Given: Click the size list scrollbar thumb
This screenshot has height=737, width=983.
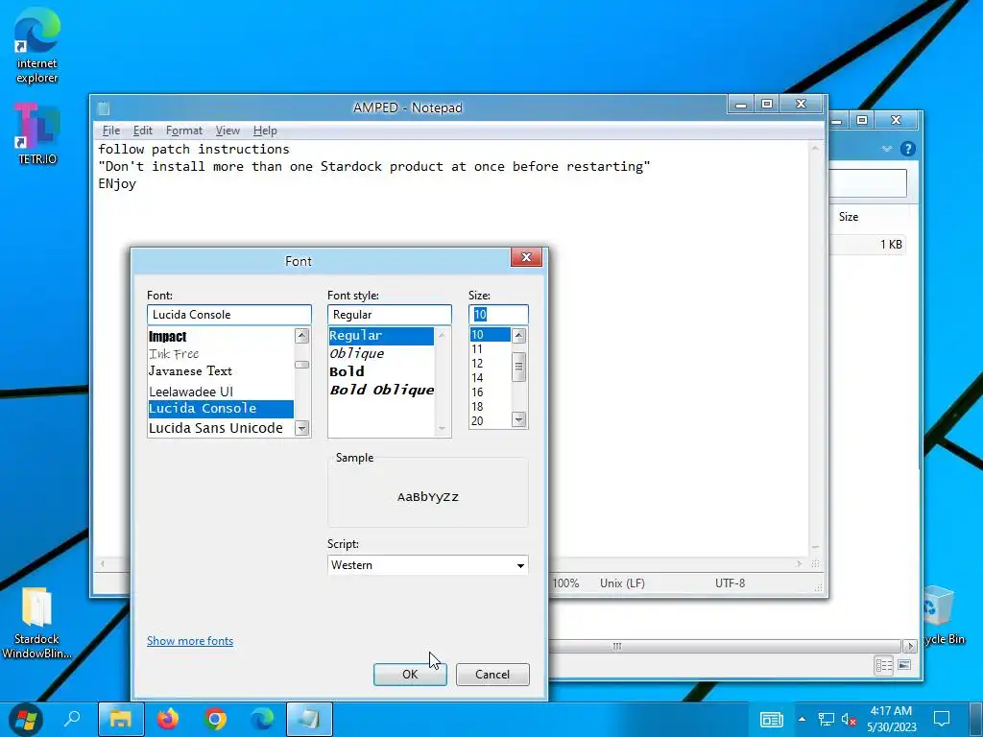Looking at the screenshot, I should [x=519, y=367].
